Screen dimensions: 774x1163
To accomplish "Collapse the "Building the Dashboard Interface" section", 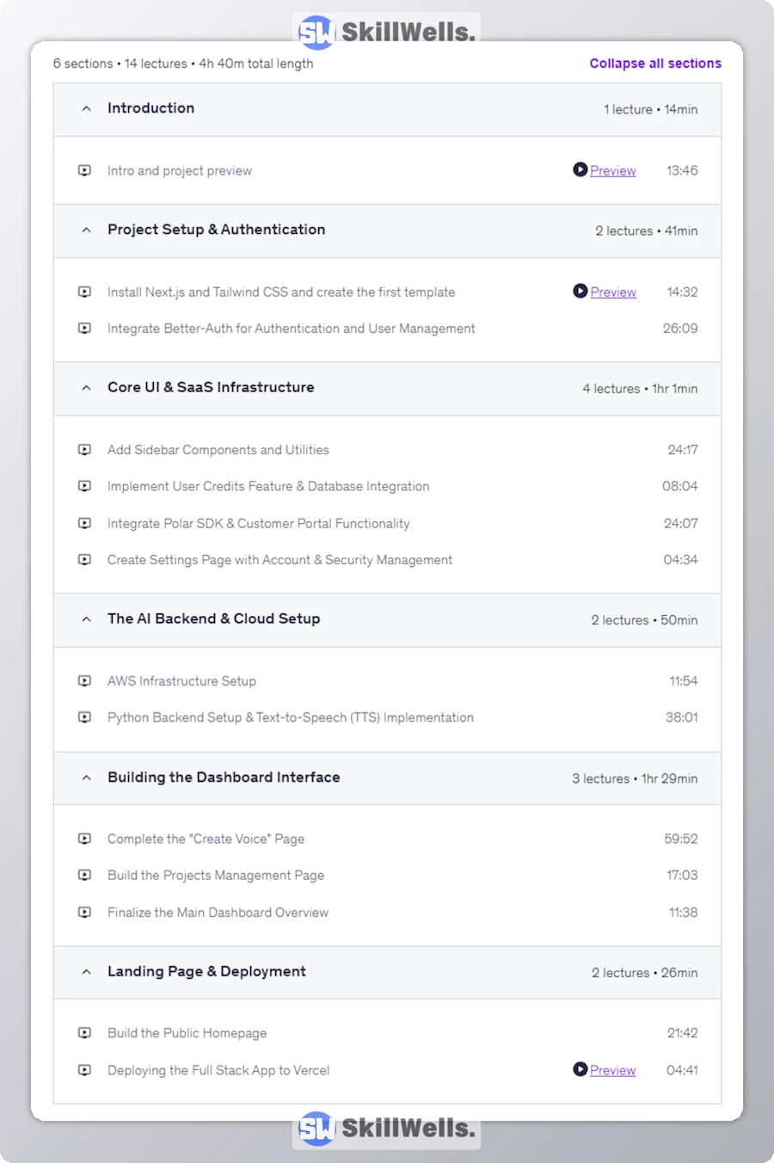I will point(85,778).
